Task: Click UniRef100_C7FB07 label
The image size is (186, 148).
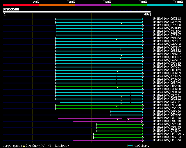Action: coord(167,35)
